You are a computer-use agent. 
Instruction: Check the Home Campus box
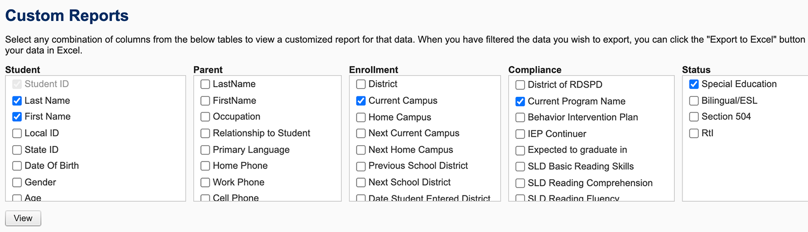point(361,117)
